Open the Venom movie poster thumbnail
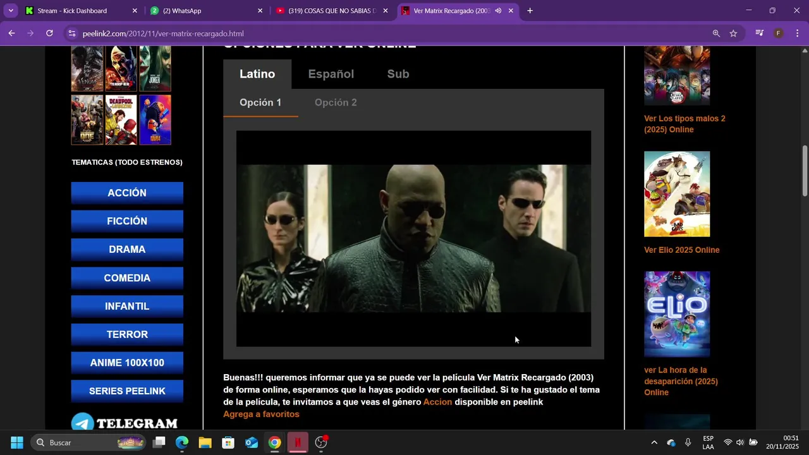 [x=87, y=68]
